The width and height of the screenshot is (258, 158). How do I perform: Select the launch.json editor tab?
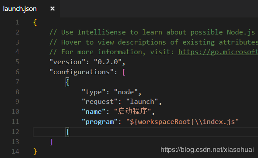point(30,9)
